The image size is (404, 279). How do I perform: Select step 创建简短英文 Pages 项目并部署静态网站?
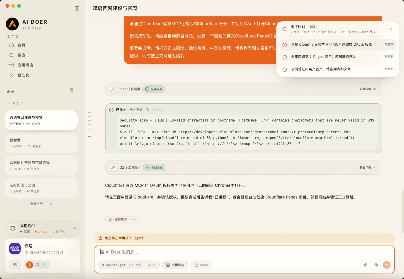pyautogui.click(x=338, y=57)
